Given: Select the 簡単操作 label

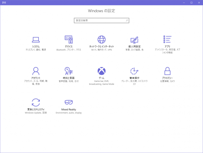Looking at the screenshot, I should [x=134, y=78].
